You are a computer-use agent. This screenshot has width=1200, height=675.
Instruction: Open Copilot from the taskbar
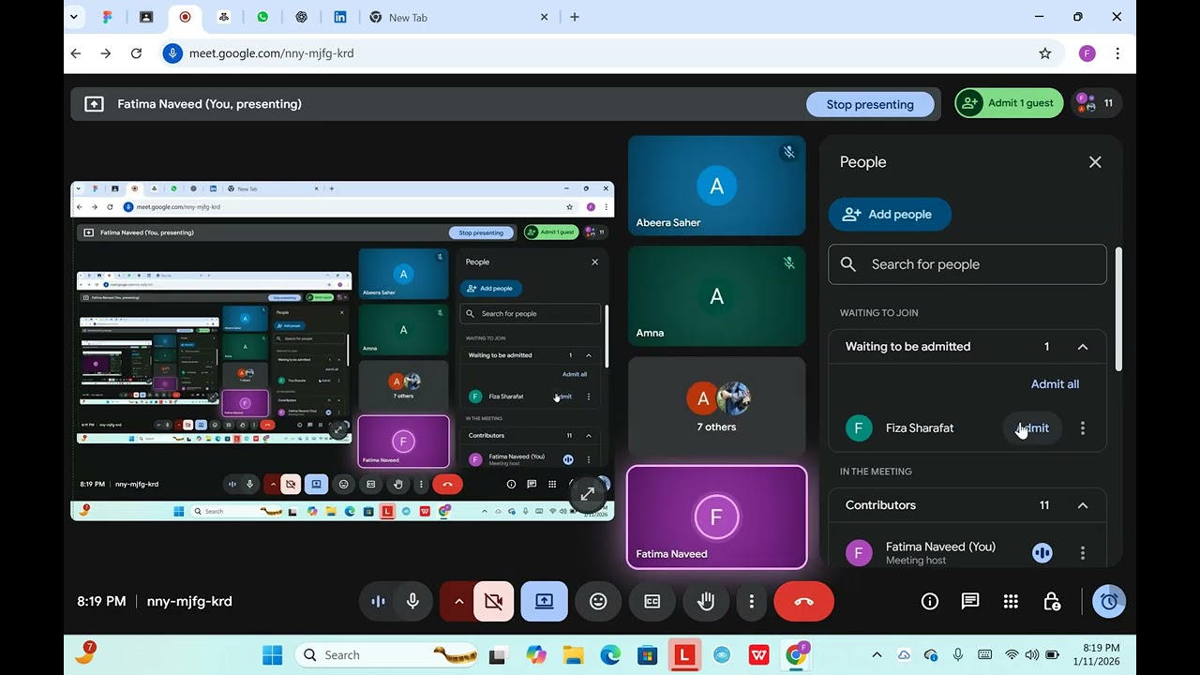pos(535,654)
